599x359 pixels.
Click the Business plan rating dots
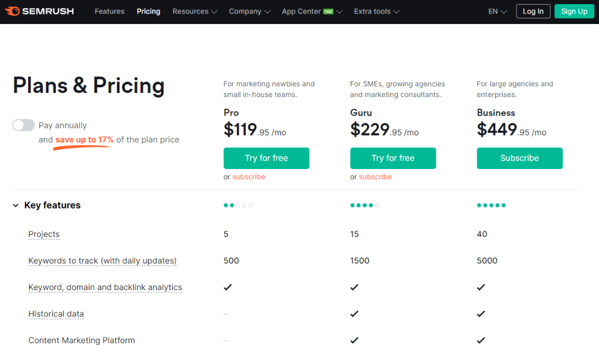click(491, 205)
